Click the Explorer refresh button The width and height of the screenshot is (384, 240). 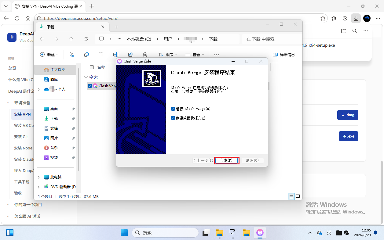pyautogui.click(x=86, y=39)
